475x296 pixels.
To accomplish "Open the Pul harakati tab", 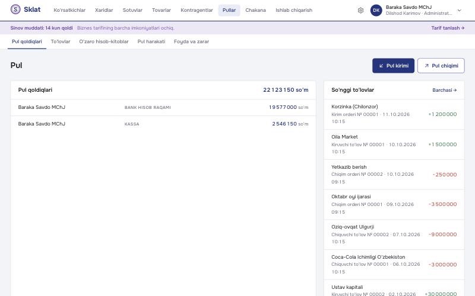I will click(x=151, y=41).
